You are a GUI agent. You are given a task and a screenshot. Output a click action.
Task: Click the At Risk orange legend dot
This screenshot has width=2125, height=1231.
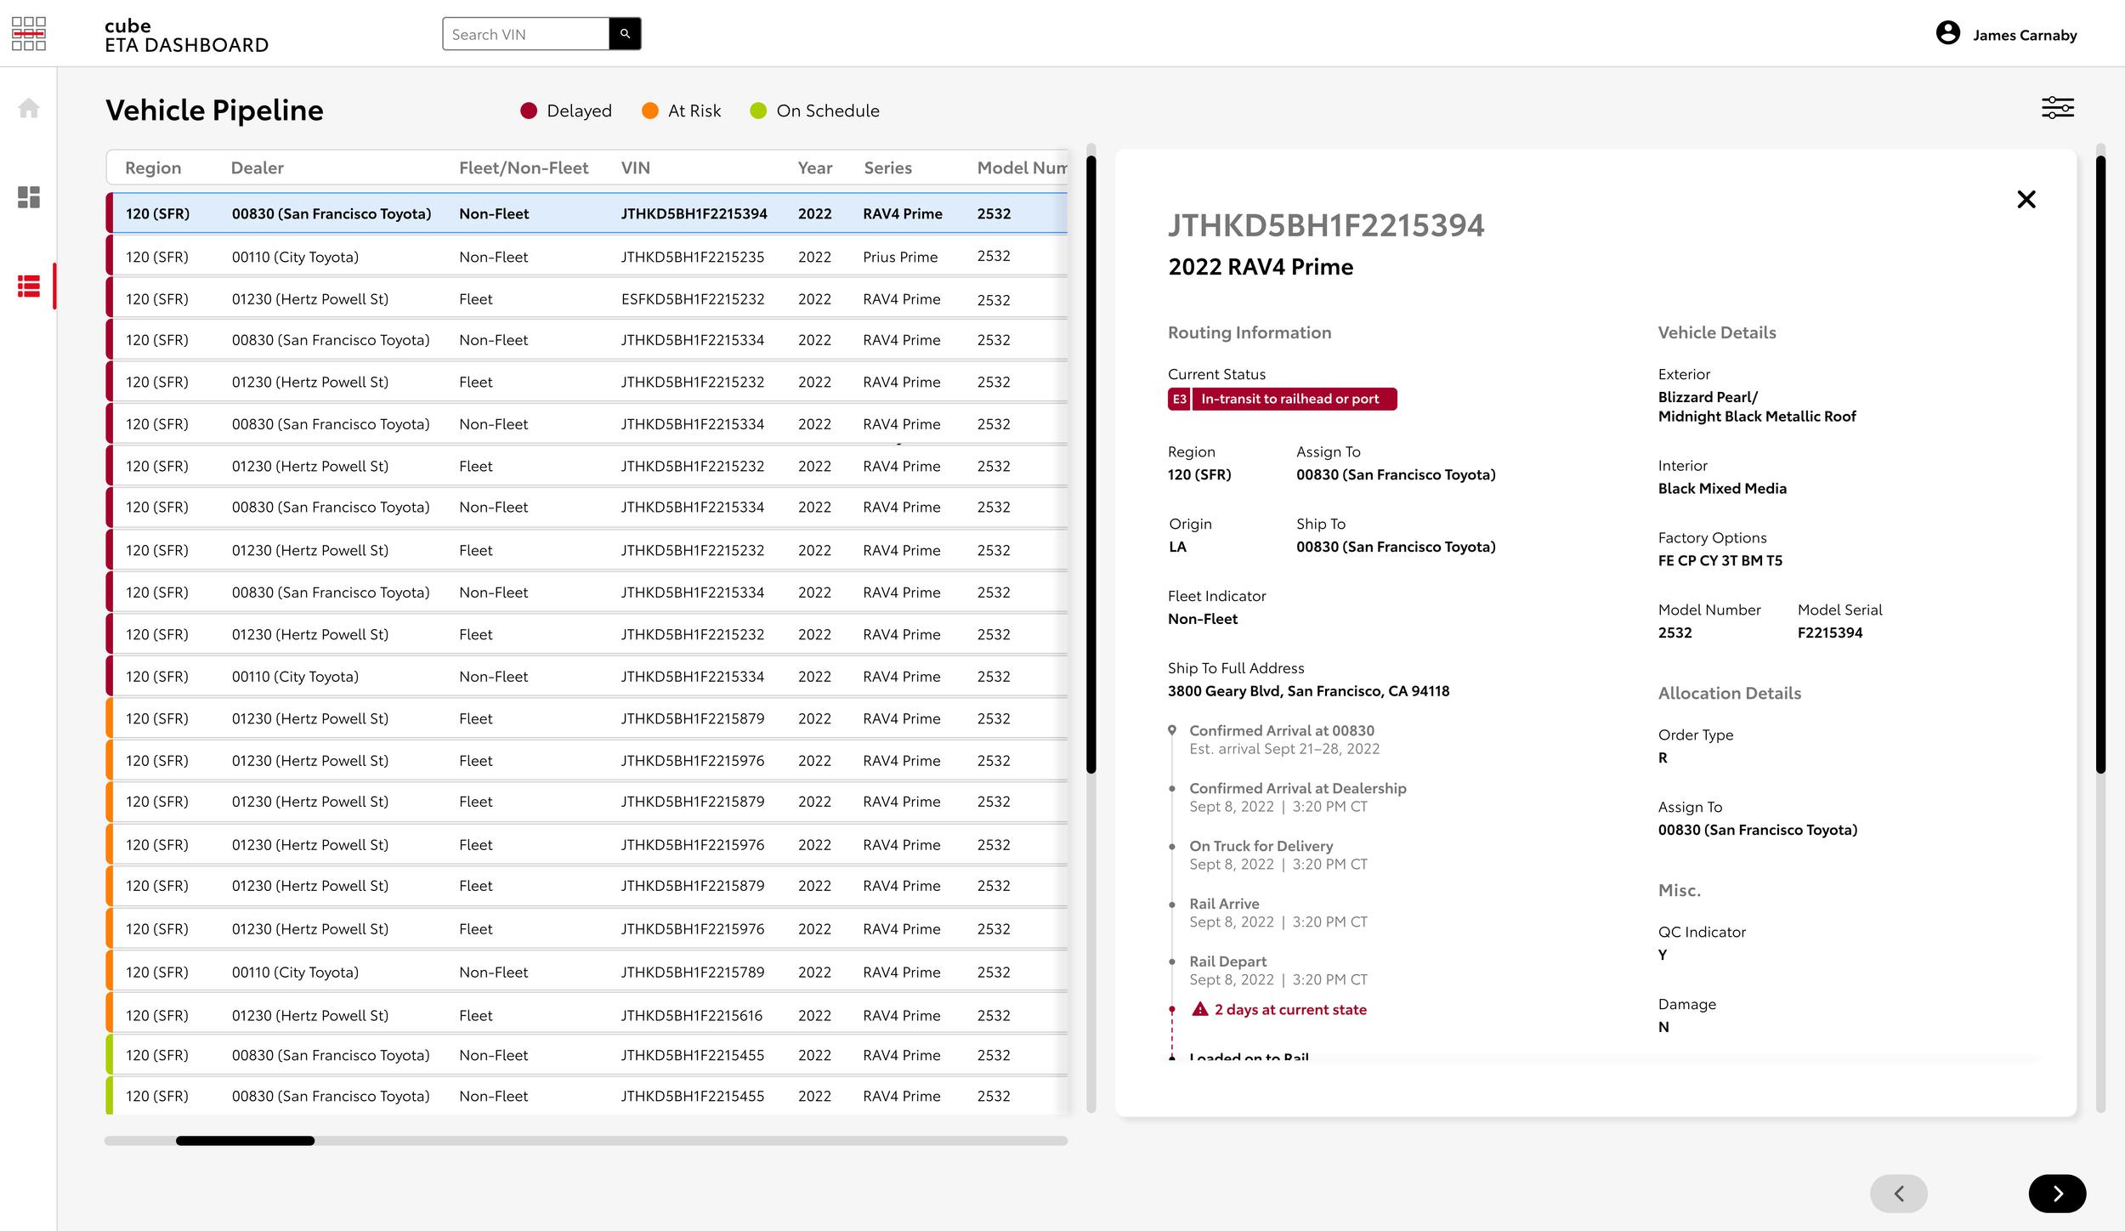click(x=650, y=111)
